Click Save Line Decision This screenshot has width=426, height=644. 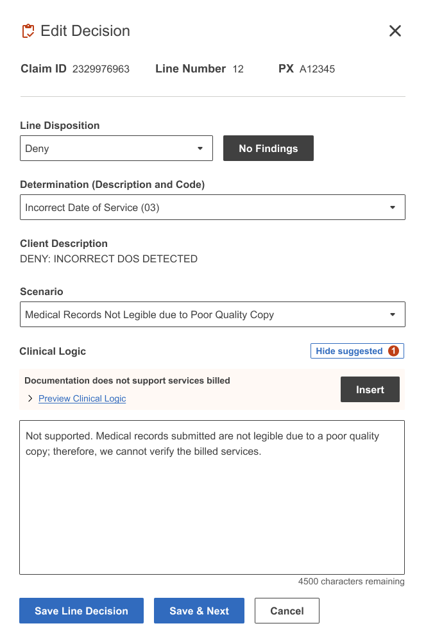81,611
